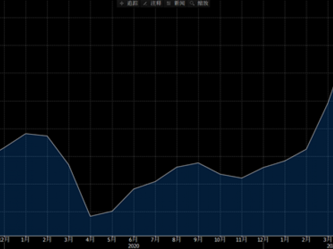This screenshot has height=249, width=333.
Task: Select the local peak point above 9月
Action: [198, 163]
